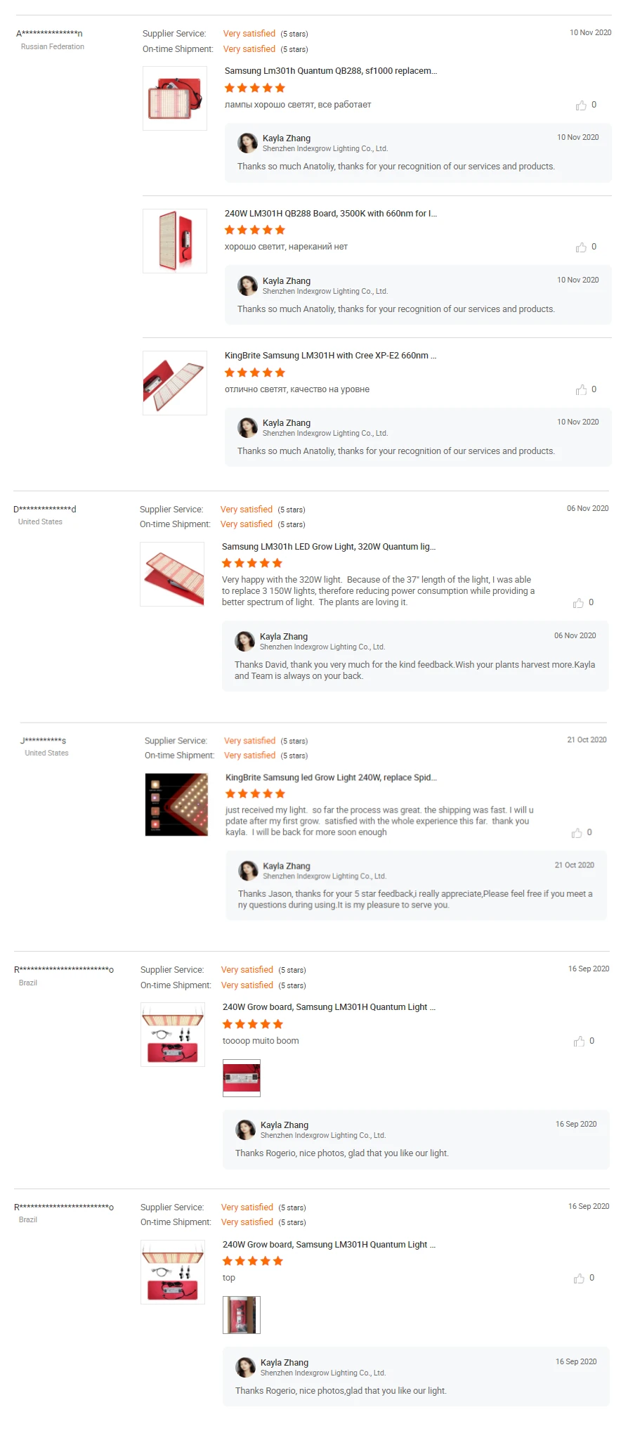Like the 'toooop muito boom' review
This screenshot has height=1431, width=621.
coord(579,1042)
